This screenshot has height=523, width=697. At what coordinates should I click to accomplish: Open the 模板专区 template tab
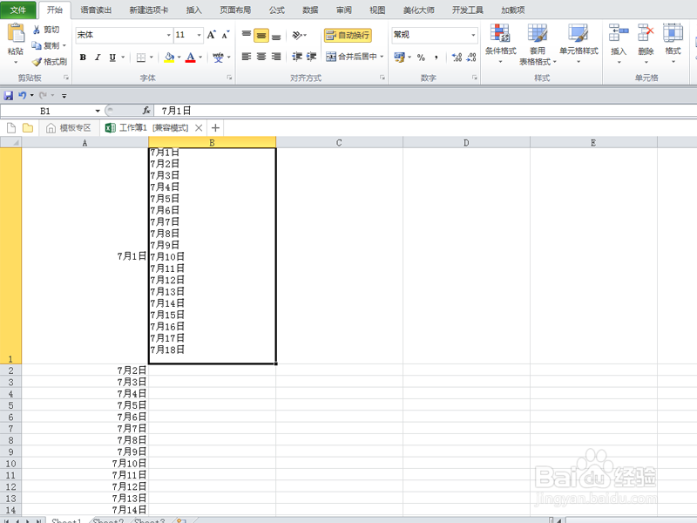69,128
